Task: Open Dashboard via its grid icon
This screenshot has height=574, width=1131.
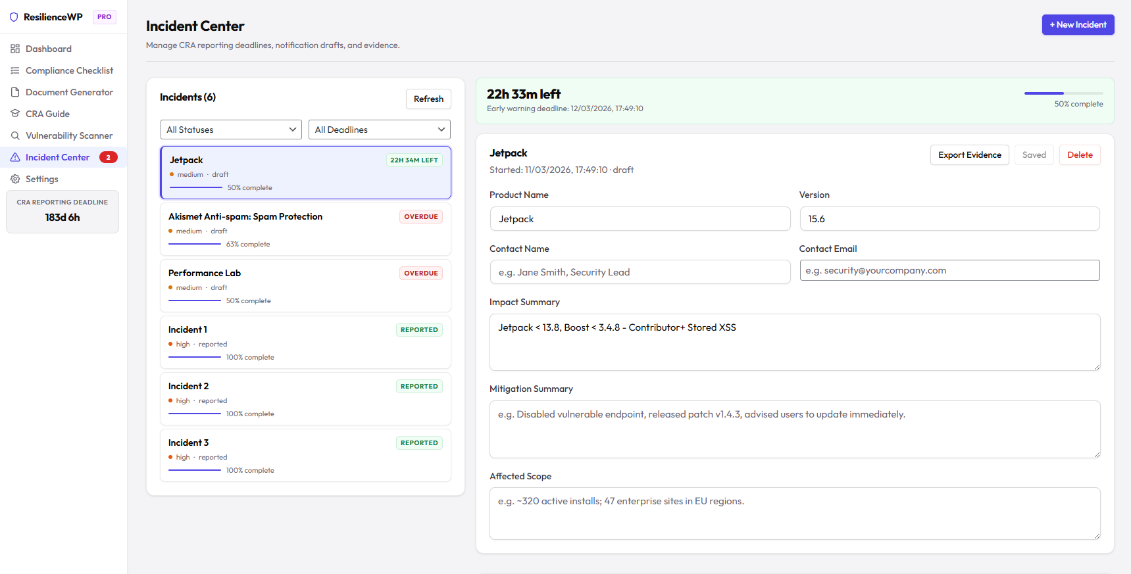Action: [x=15, y=49]
